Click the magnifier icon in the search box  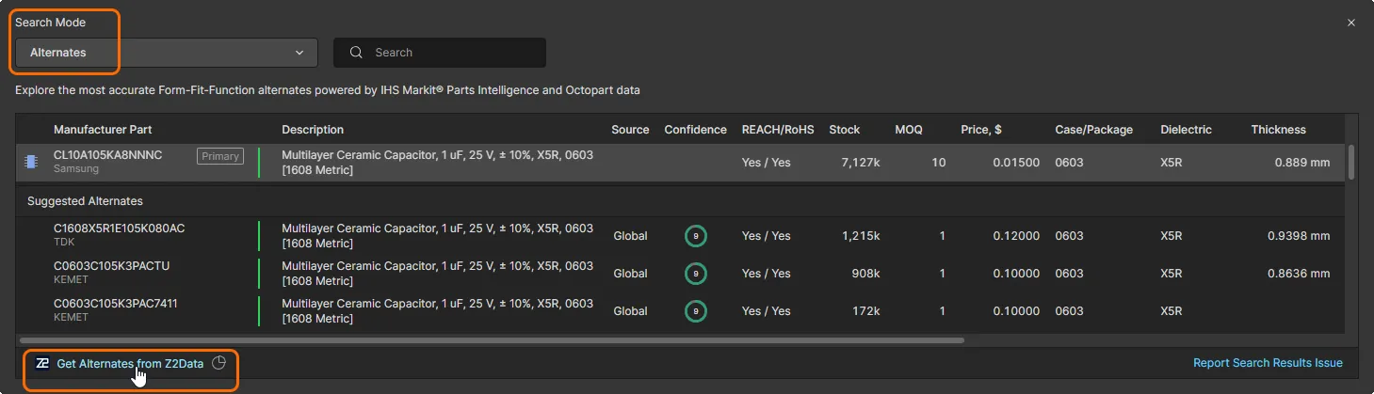357,53
